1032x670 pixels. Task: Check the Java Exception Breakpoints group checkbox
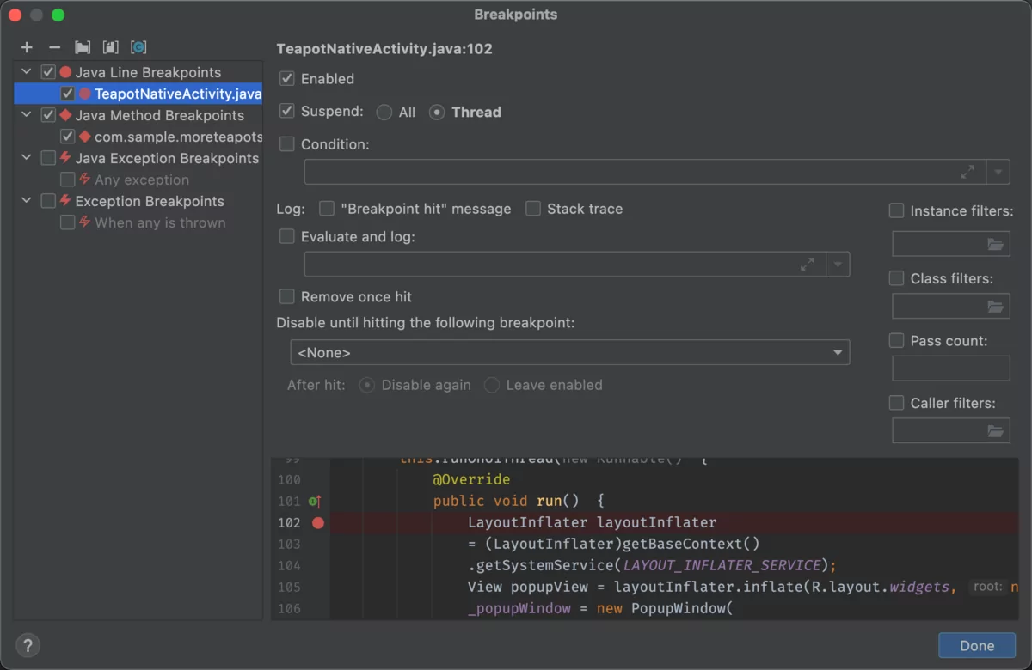48,158
